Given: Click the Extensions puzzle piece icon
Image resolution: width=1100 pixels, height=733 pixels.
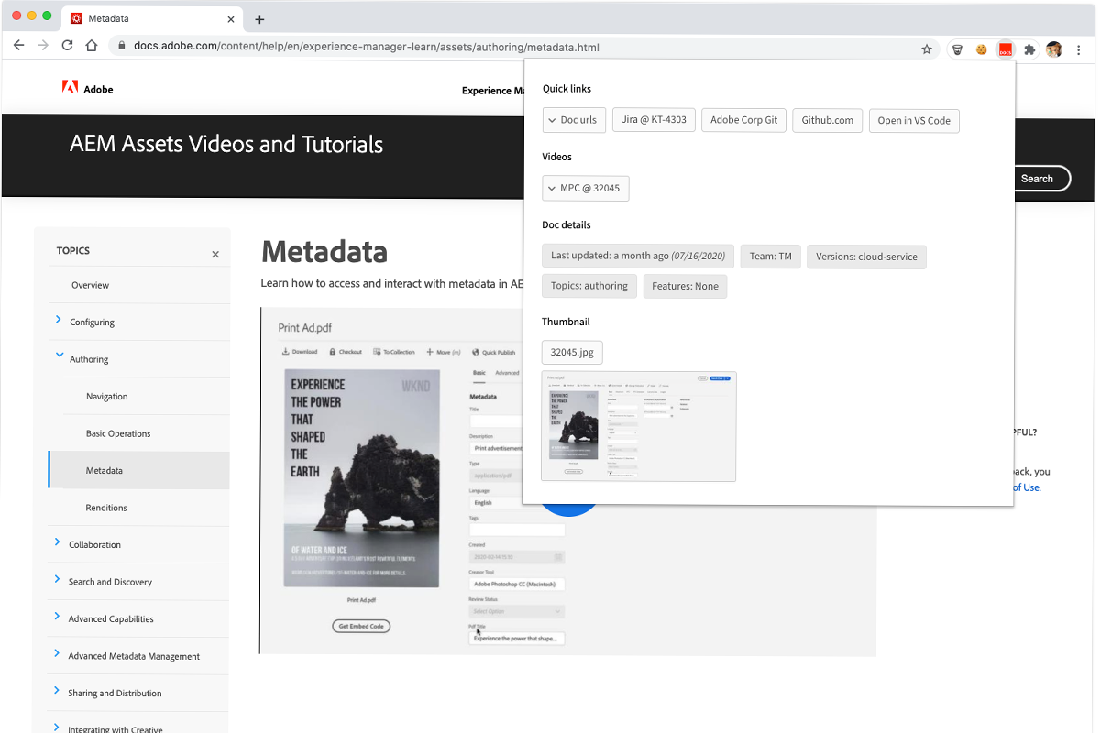Looking at the screenshot, I should [1029, 49].
